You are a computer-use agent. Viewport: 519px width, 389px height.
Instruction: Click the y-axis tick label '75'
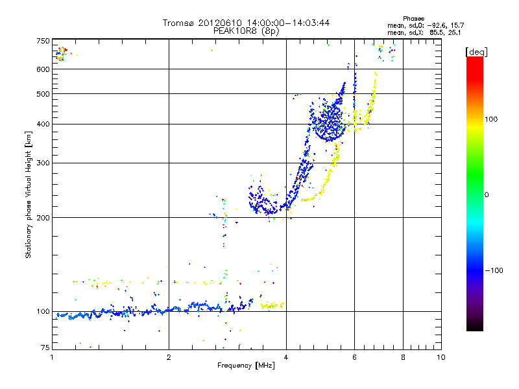(45, 348)
